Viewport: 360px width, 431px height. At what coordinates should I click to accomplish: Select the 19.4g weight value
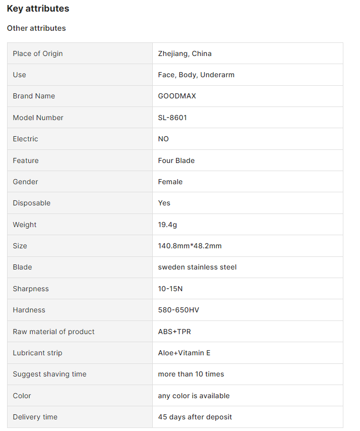[167, 225]
